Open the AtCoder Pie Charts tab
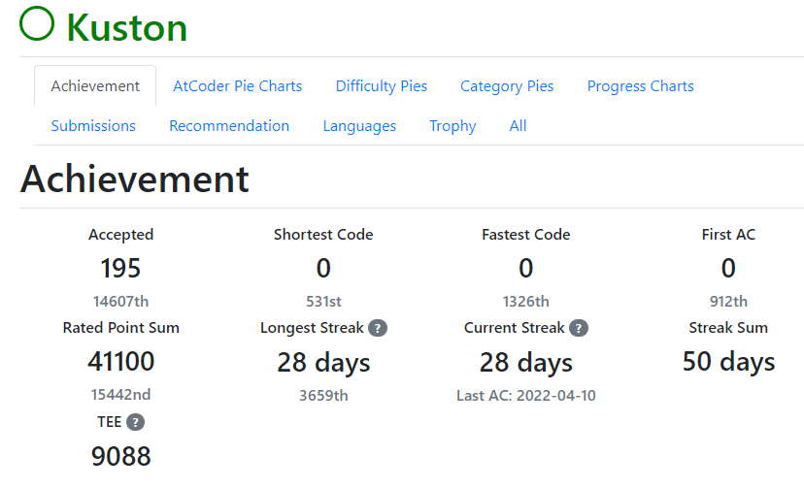 (237, 85)
